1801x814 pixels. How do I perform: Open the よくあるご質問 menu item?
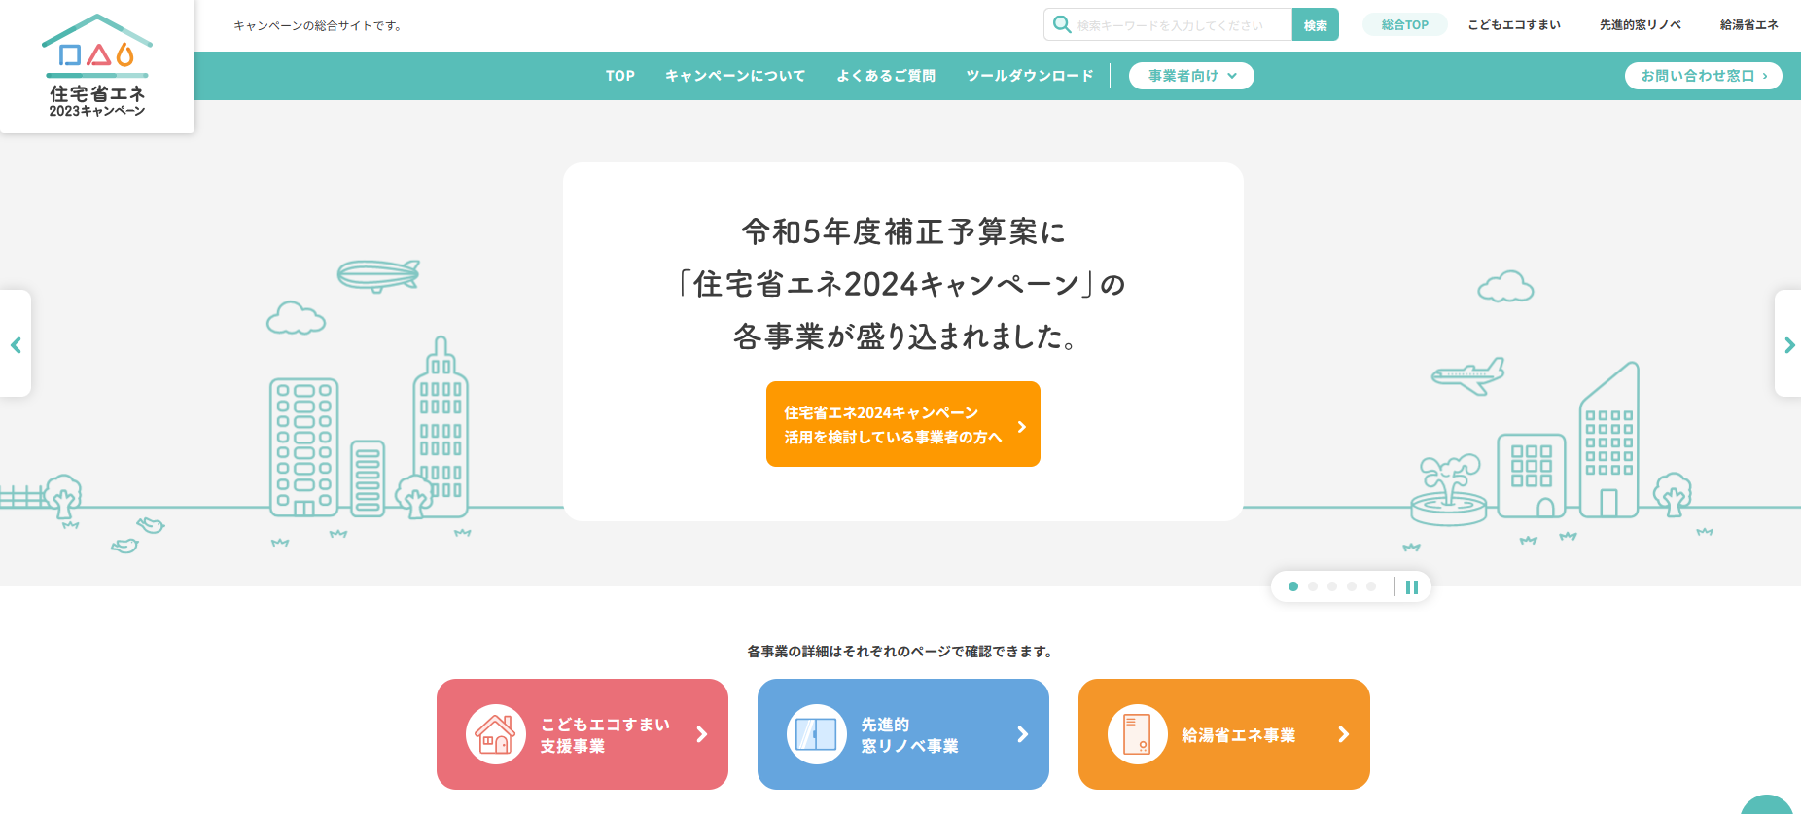(886, 76)
